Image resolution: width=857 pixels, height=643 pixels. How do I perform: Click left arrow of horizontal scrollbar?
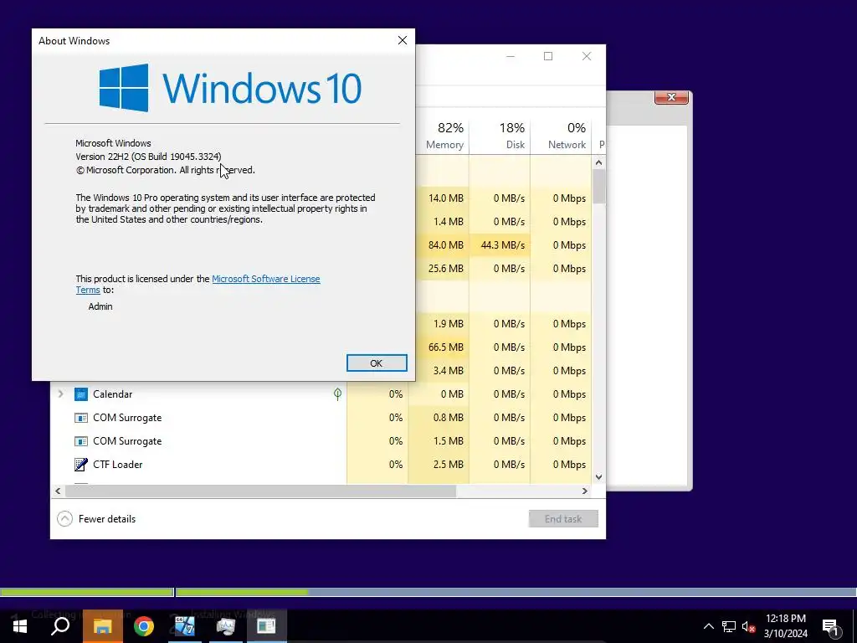point(58,491)
